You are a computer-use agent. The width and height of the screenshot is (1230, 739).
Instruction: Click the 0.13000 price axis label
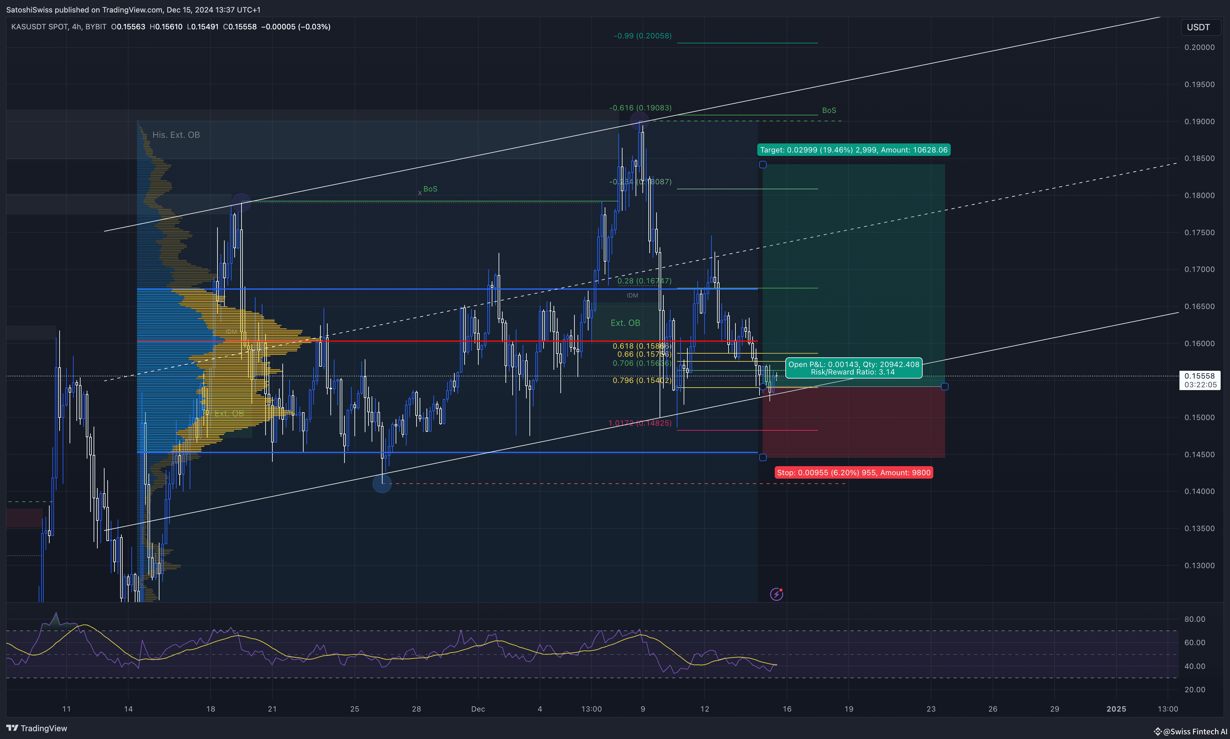coord(1200,566)
